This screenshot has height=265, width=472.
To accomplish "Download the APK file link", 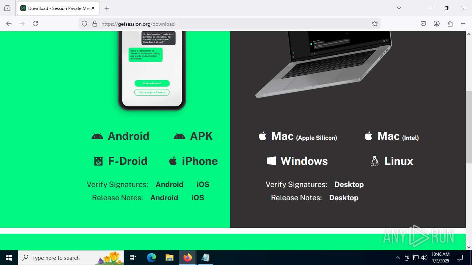I will [x=201, y=136].
